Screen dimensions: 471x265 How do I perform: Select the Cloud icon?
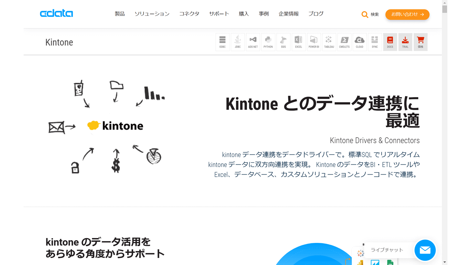click(360, 42)
